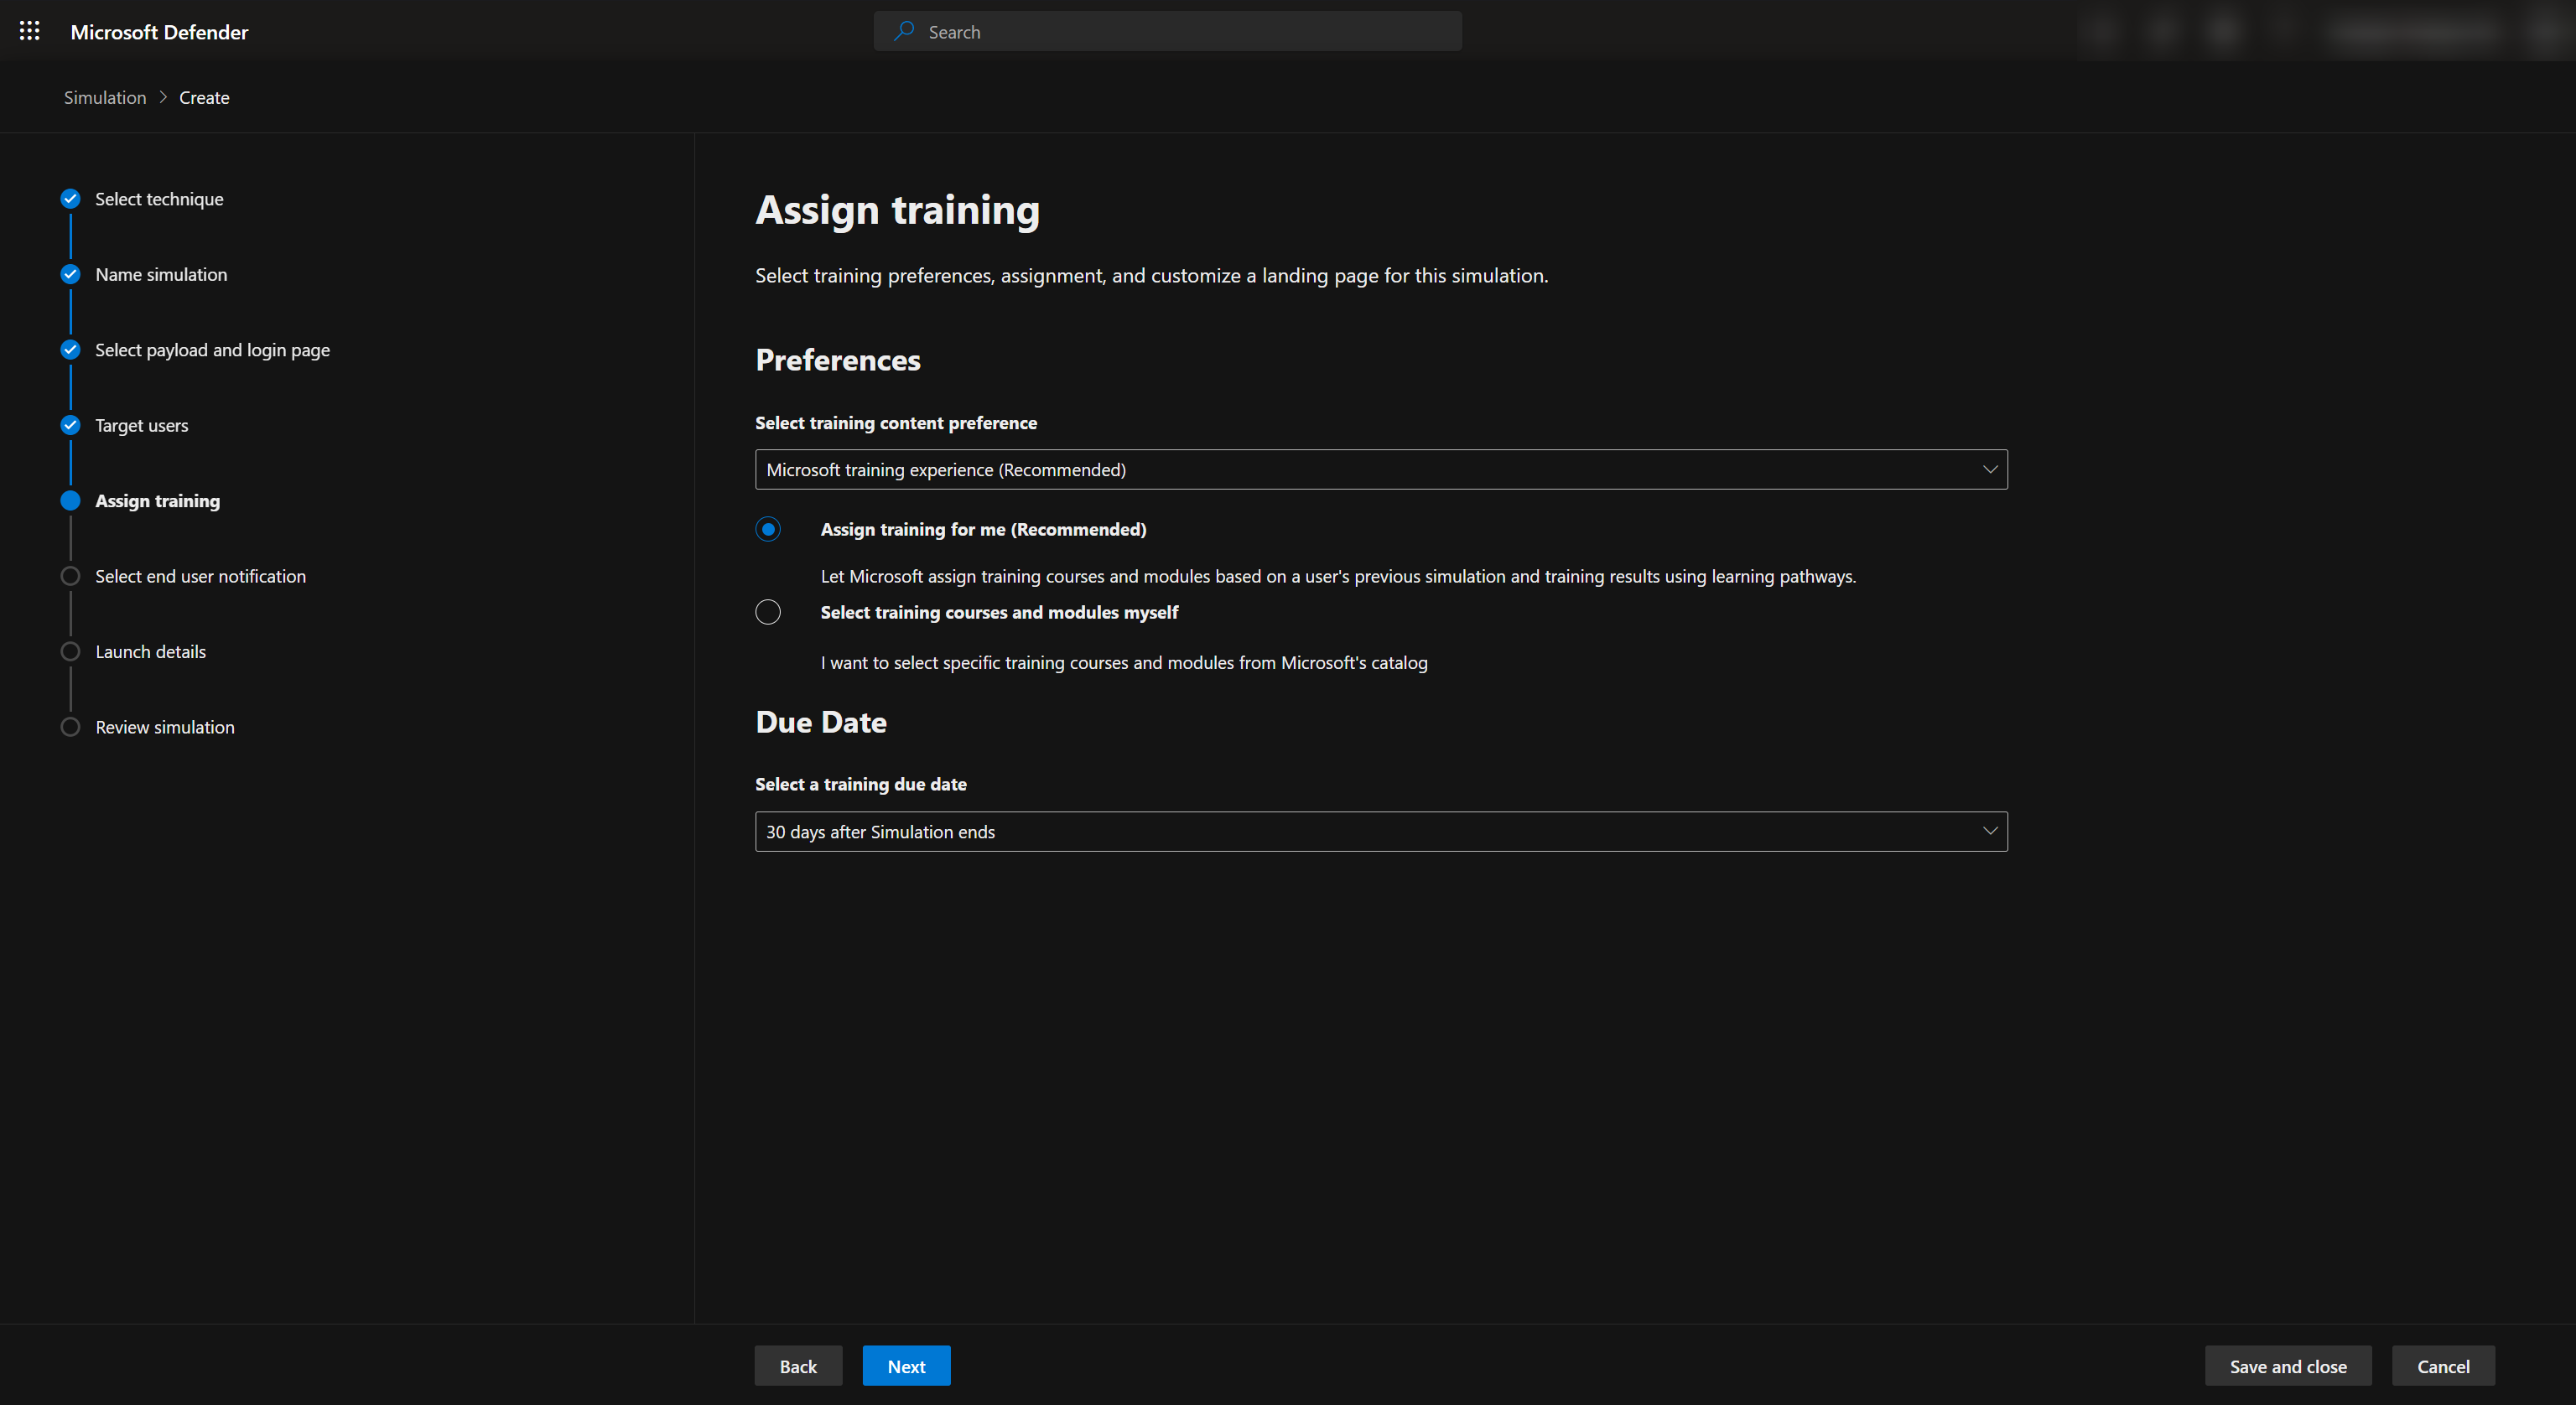Click the due date dropdown chevron arrow
The height and width of the screenshot is (1405, 2576).
coord(1989,831)
